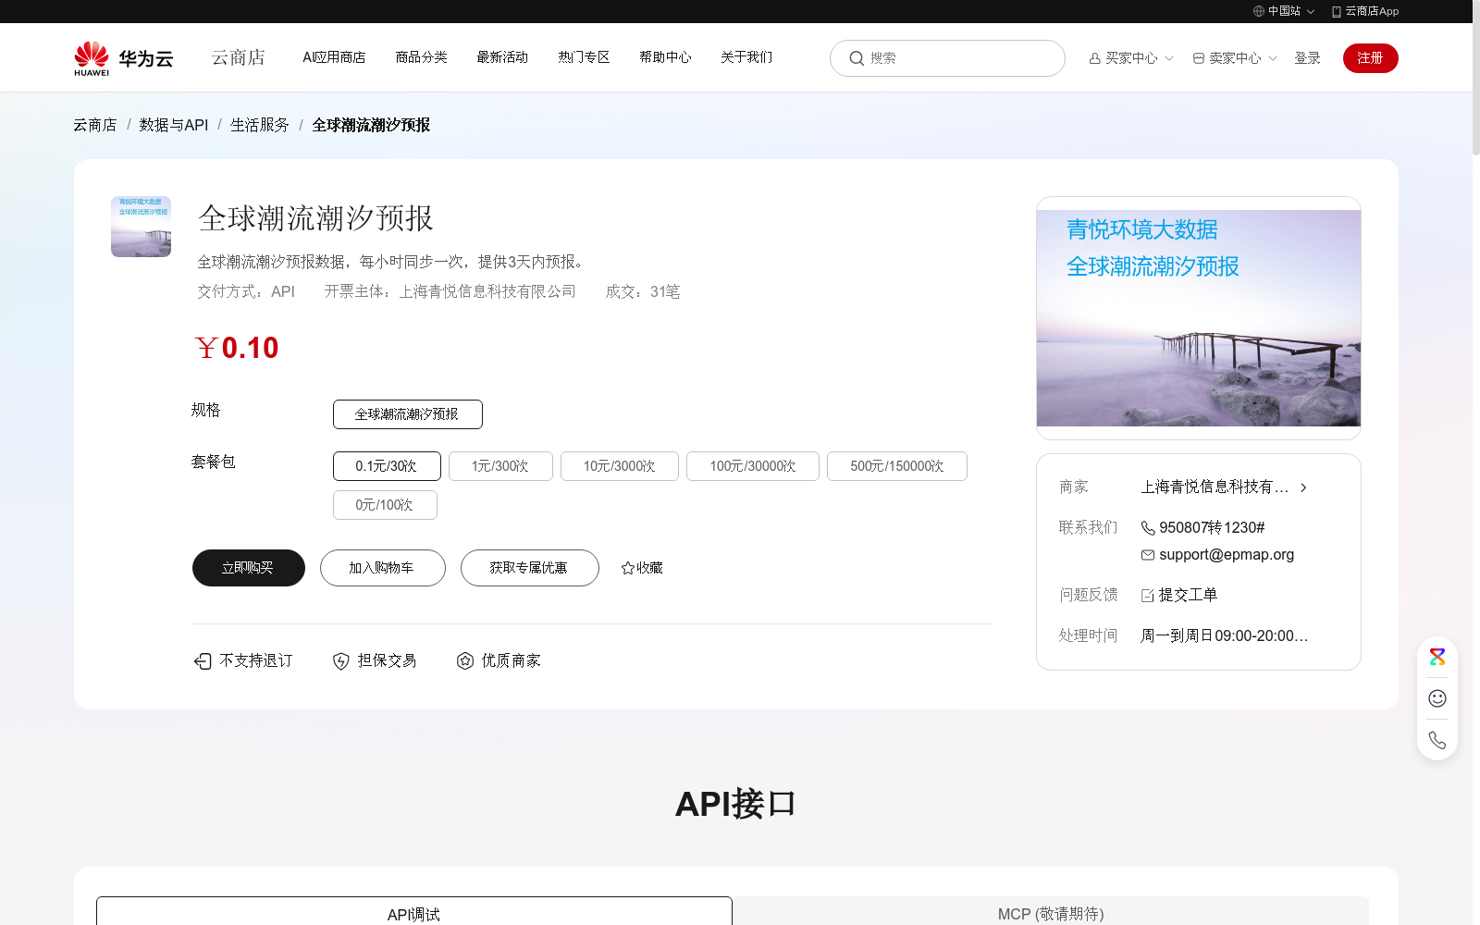Click the phone contact icon in floating sidebar
The image size is (1480, 925).
tap(1437, 740)
